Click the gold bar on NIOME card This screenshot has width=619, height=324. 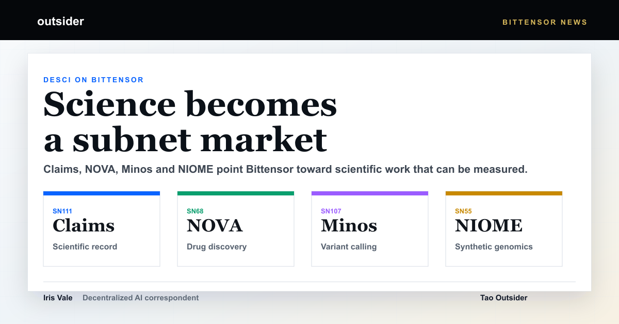click(504, 193)
